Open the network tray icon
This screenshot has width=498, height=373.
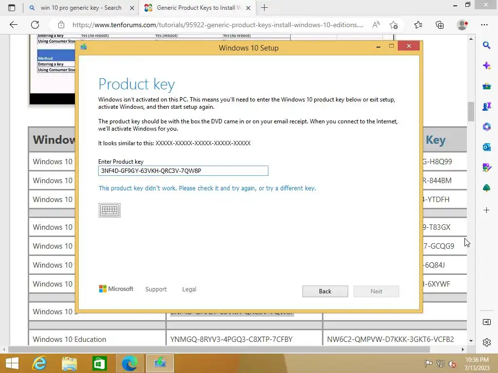tap(441, 363)
